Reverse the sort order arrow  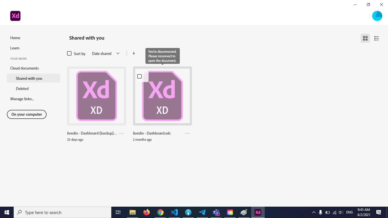(134, 53)
